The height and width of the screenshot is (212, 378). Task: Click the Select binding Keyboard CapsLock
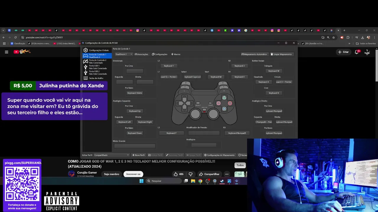[x=193, y=77]
